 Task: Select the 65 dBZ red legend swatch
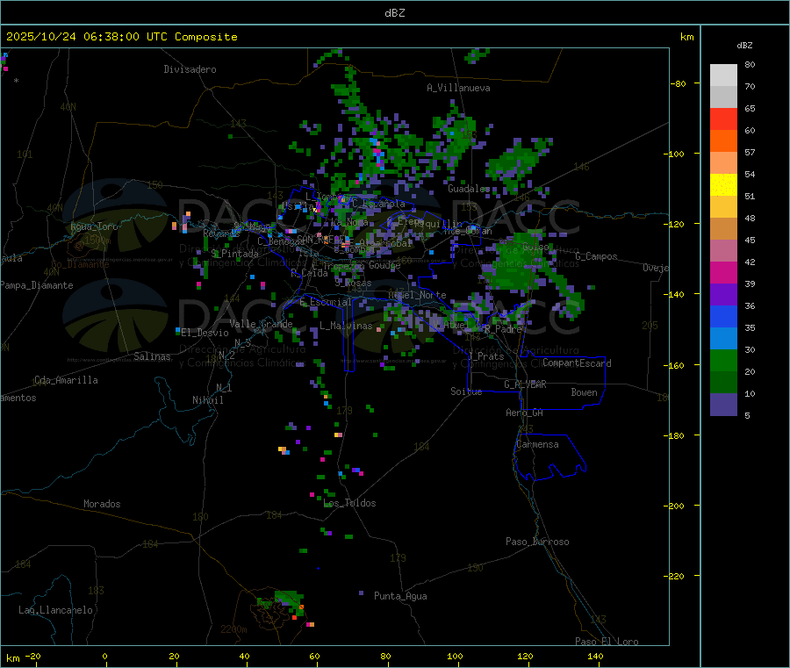point(723,119)
